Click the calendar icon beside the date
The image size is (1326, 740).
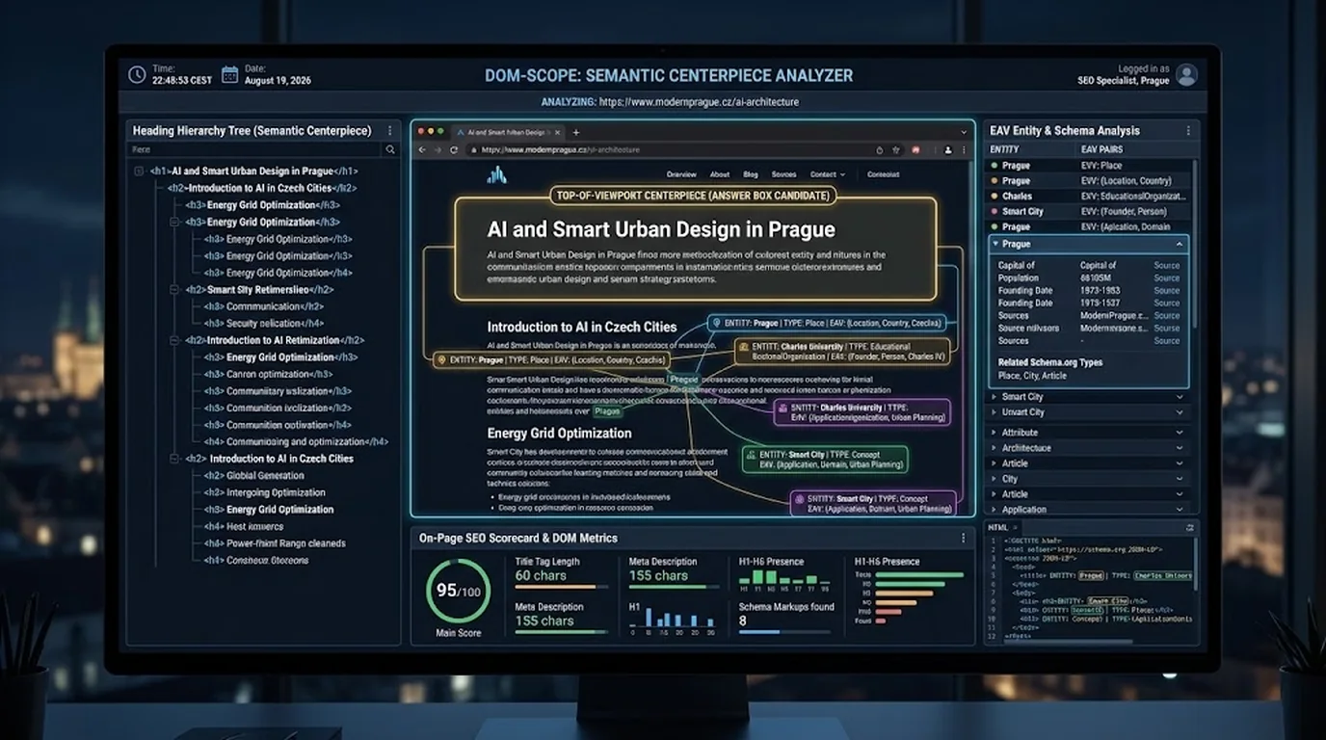[x=229, y=74]
